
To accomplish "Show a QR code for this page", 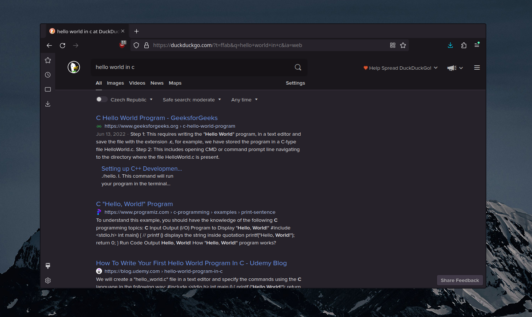I will click(x=392, y=45).
